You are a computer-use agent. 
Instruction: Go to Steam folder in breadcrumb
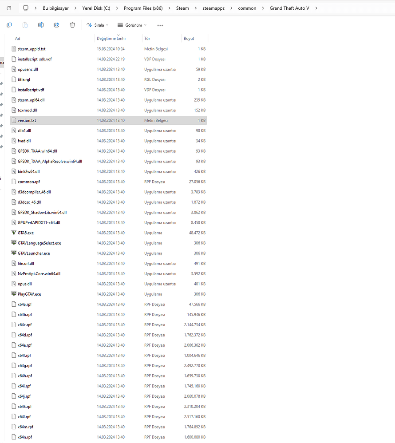point(182,8)
